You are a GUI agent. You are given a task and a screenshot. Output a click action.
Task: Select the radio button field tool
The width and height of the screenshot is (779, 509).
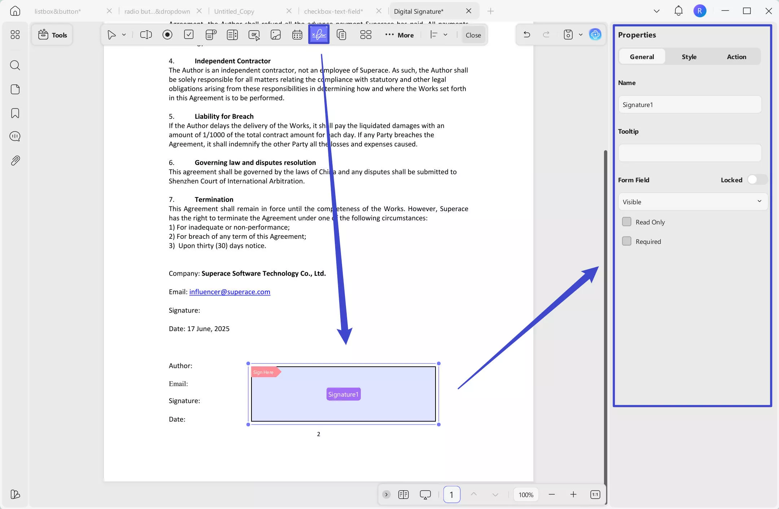pyautogui.click(x=167, y=35)
